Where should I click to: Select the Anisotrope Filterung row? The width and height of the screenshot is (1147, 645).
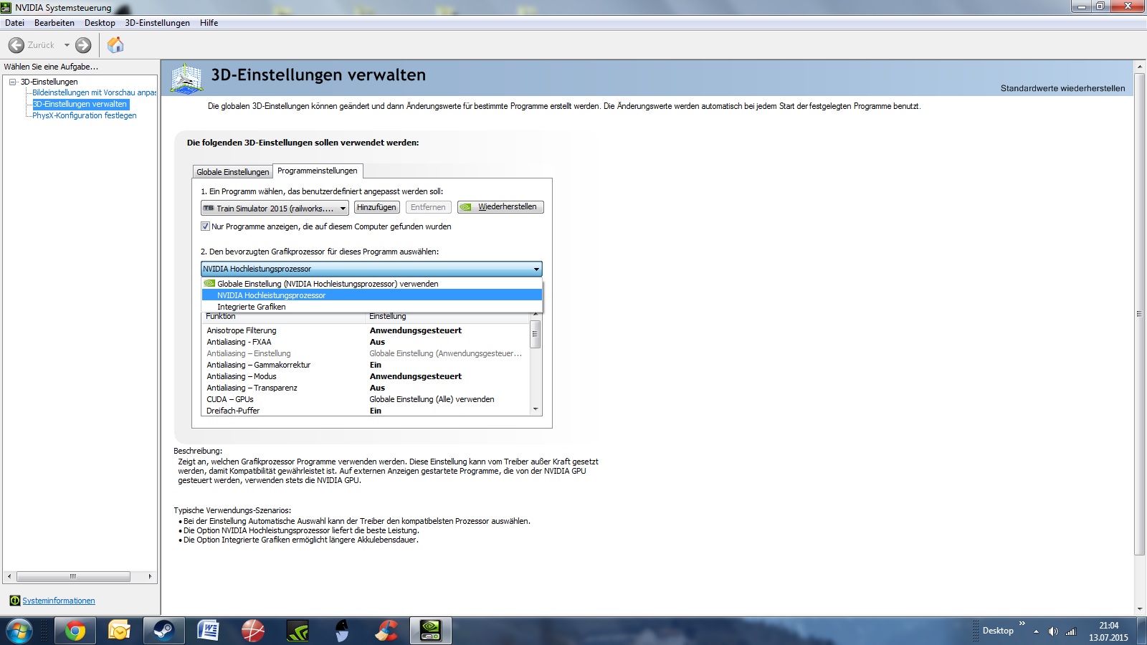[366, 330]
